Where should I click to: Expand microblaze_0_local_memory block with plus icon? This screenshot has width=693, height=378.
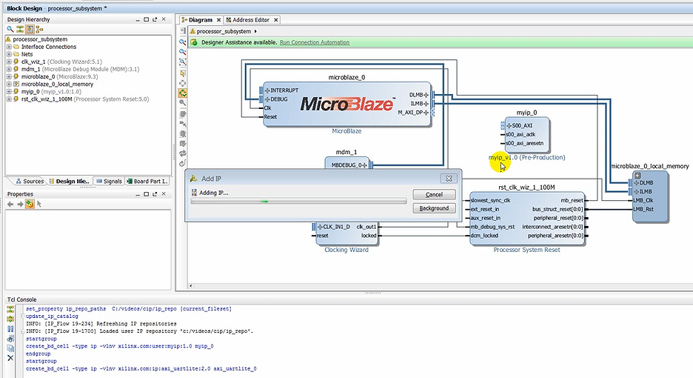point(637,176)
